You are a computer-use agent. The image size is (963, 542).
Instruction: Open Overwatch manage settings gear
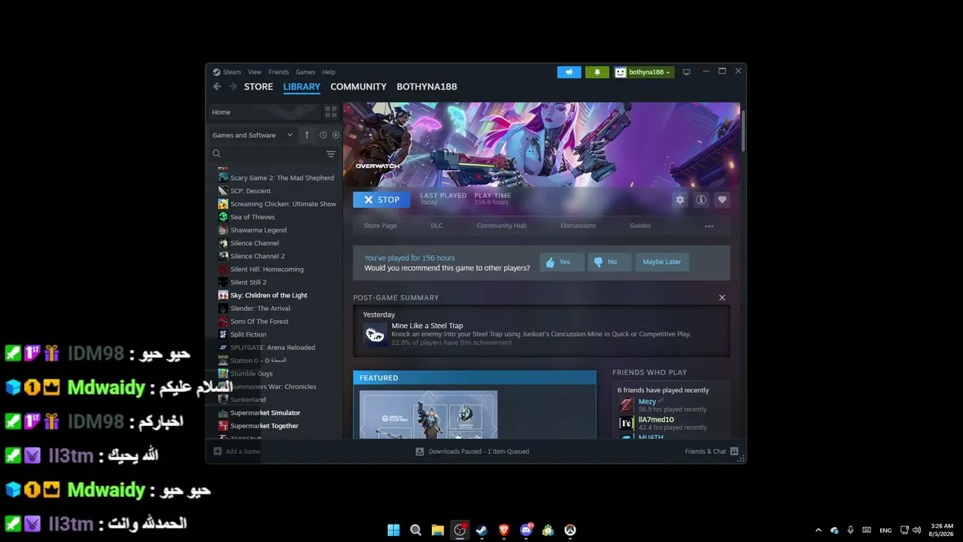tap(680, 199)
